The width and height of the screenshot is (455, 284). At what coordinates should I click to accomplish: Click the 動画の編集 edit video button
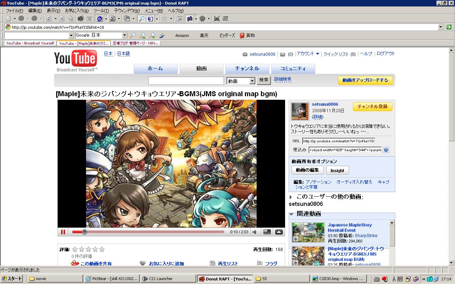[307, 170]
